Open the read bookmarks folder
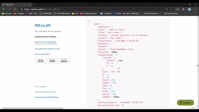 click(75, 13)
